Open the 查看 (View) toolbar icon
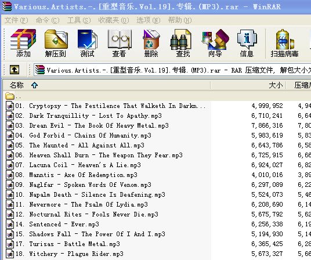 click(120, 39)
